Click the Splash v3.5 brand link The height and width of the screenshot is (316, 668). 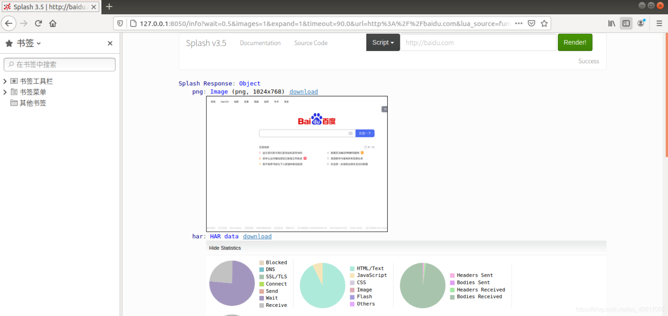206,43
